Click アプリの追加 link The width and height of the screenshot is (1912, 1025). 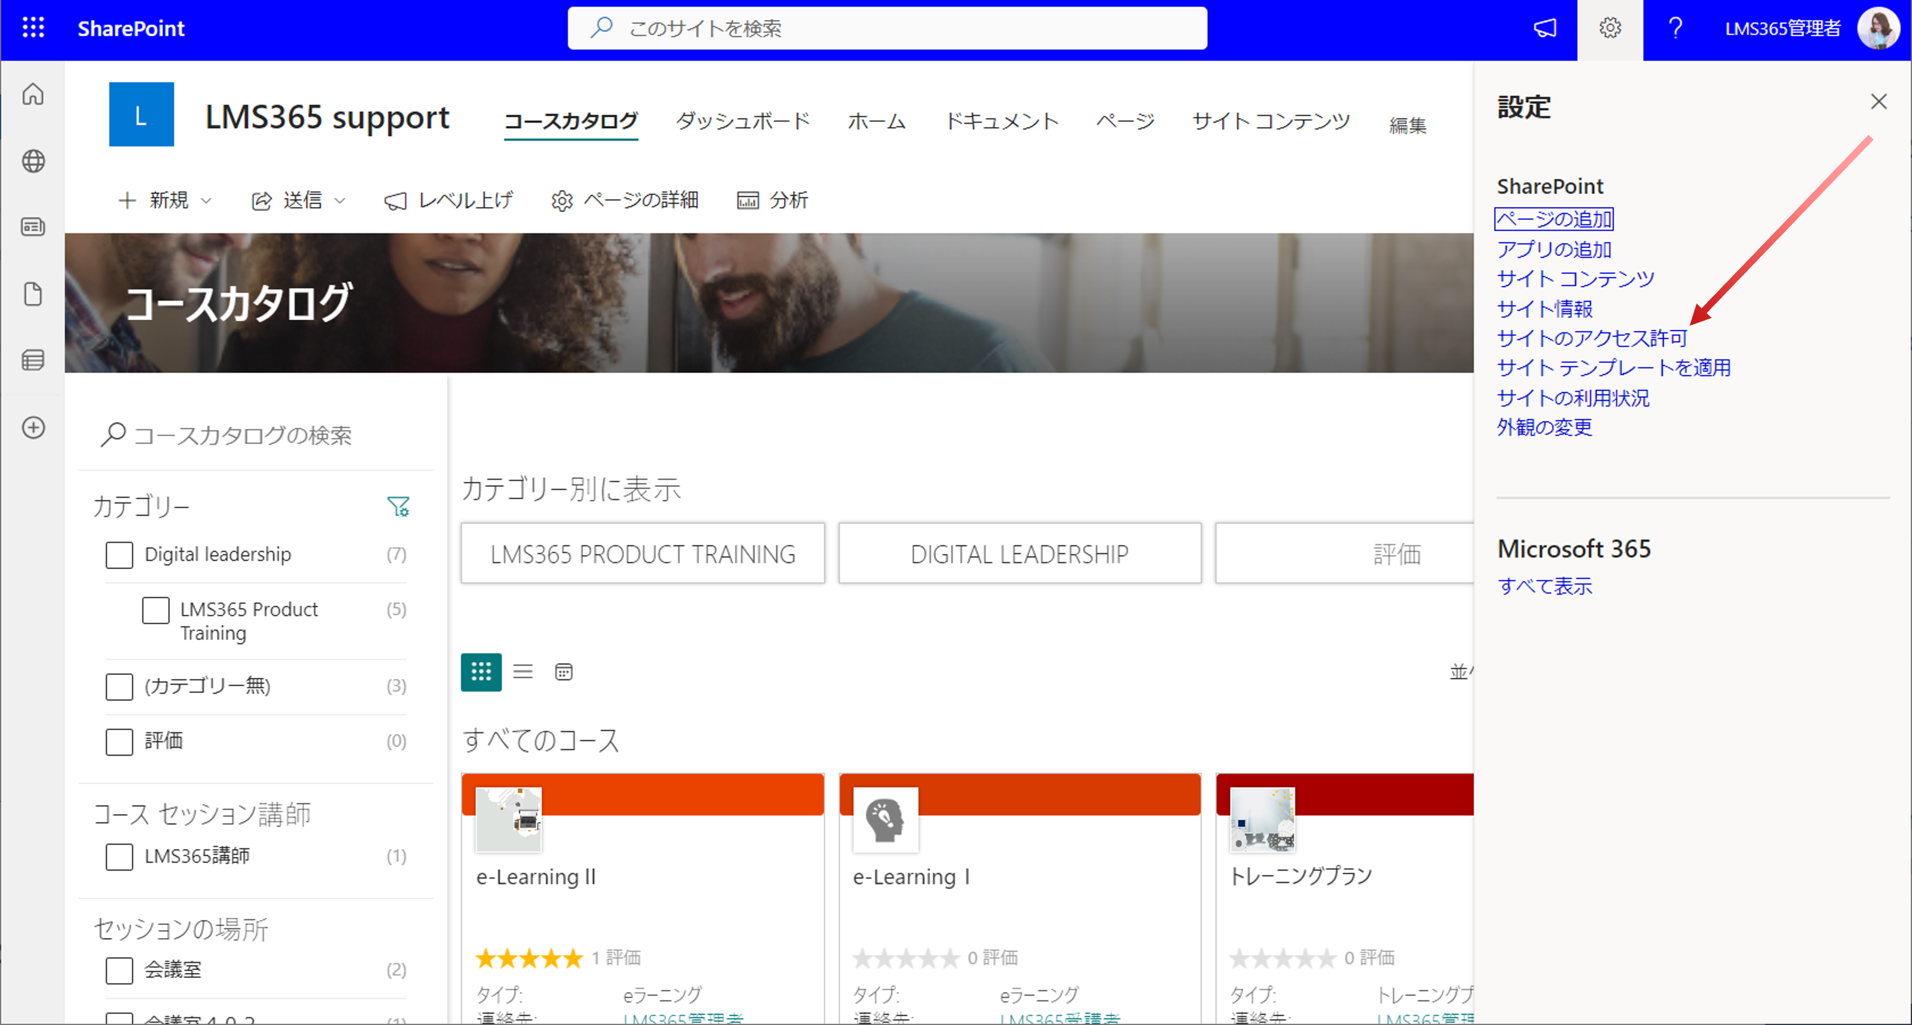click(1553, 249)
